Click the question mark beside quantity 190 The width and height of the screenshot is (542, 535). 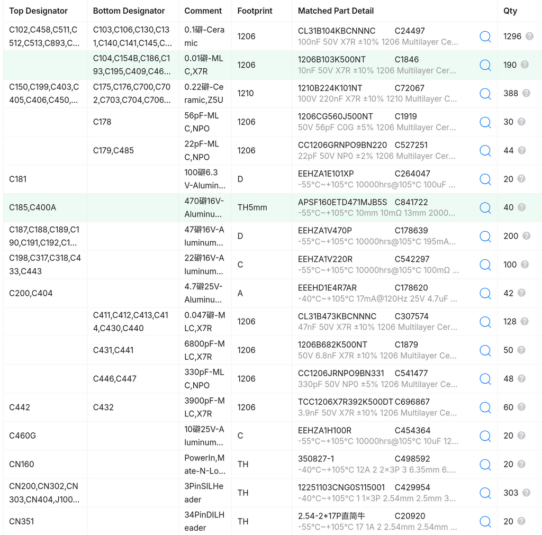point(525,65)
